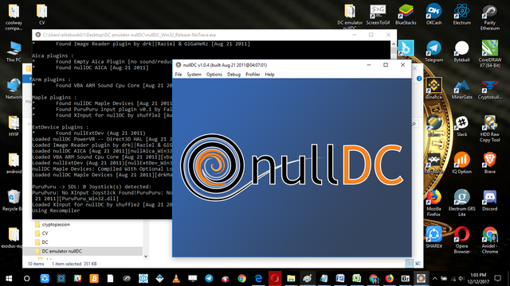The height and width of the screenshot is (286, 510).
Task: Open the Options menu in nullDC
Action: [x=214, y=74]
